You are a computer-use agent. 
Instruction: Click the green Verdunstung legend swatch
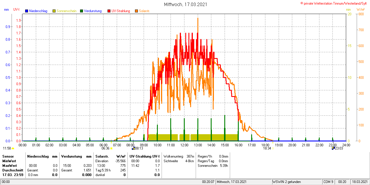pos(82,11)
